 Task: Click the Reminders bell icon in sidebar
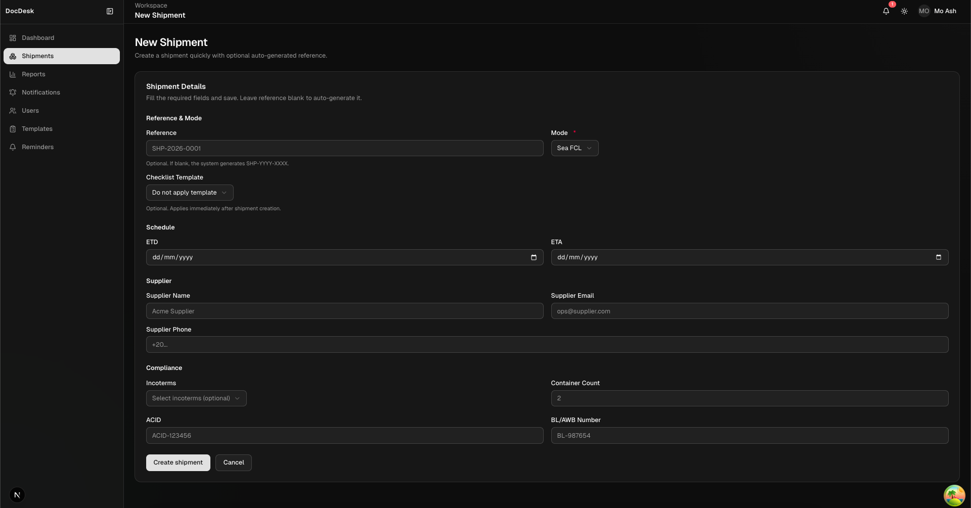[x=13, y=147]
